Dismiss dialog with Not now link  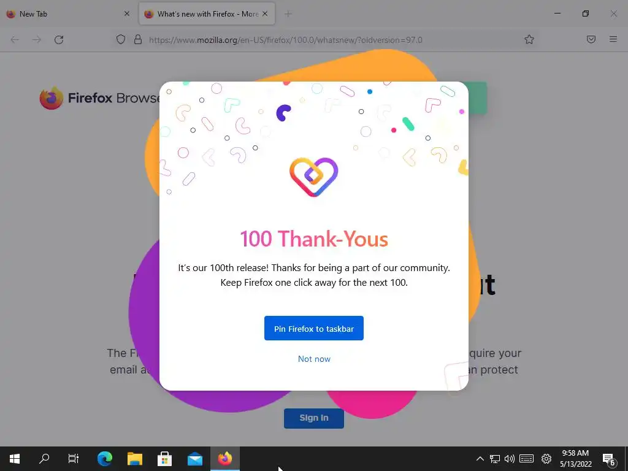(314, 359)
